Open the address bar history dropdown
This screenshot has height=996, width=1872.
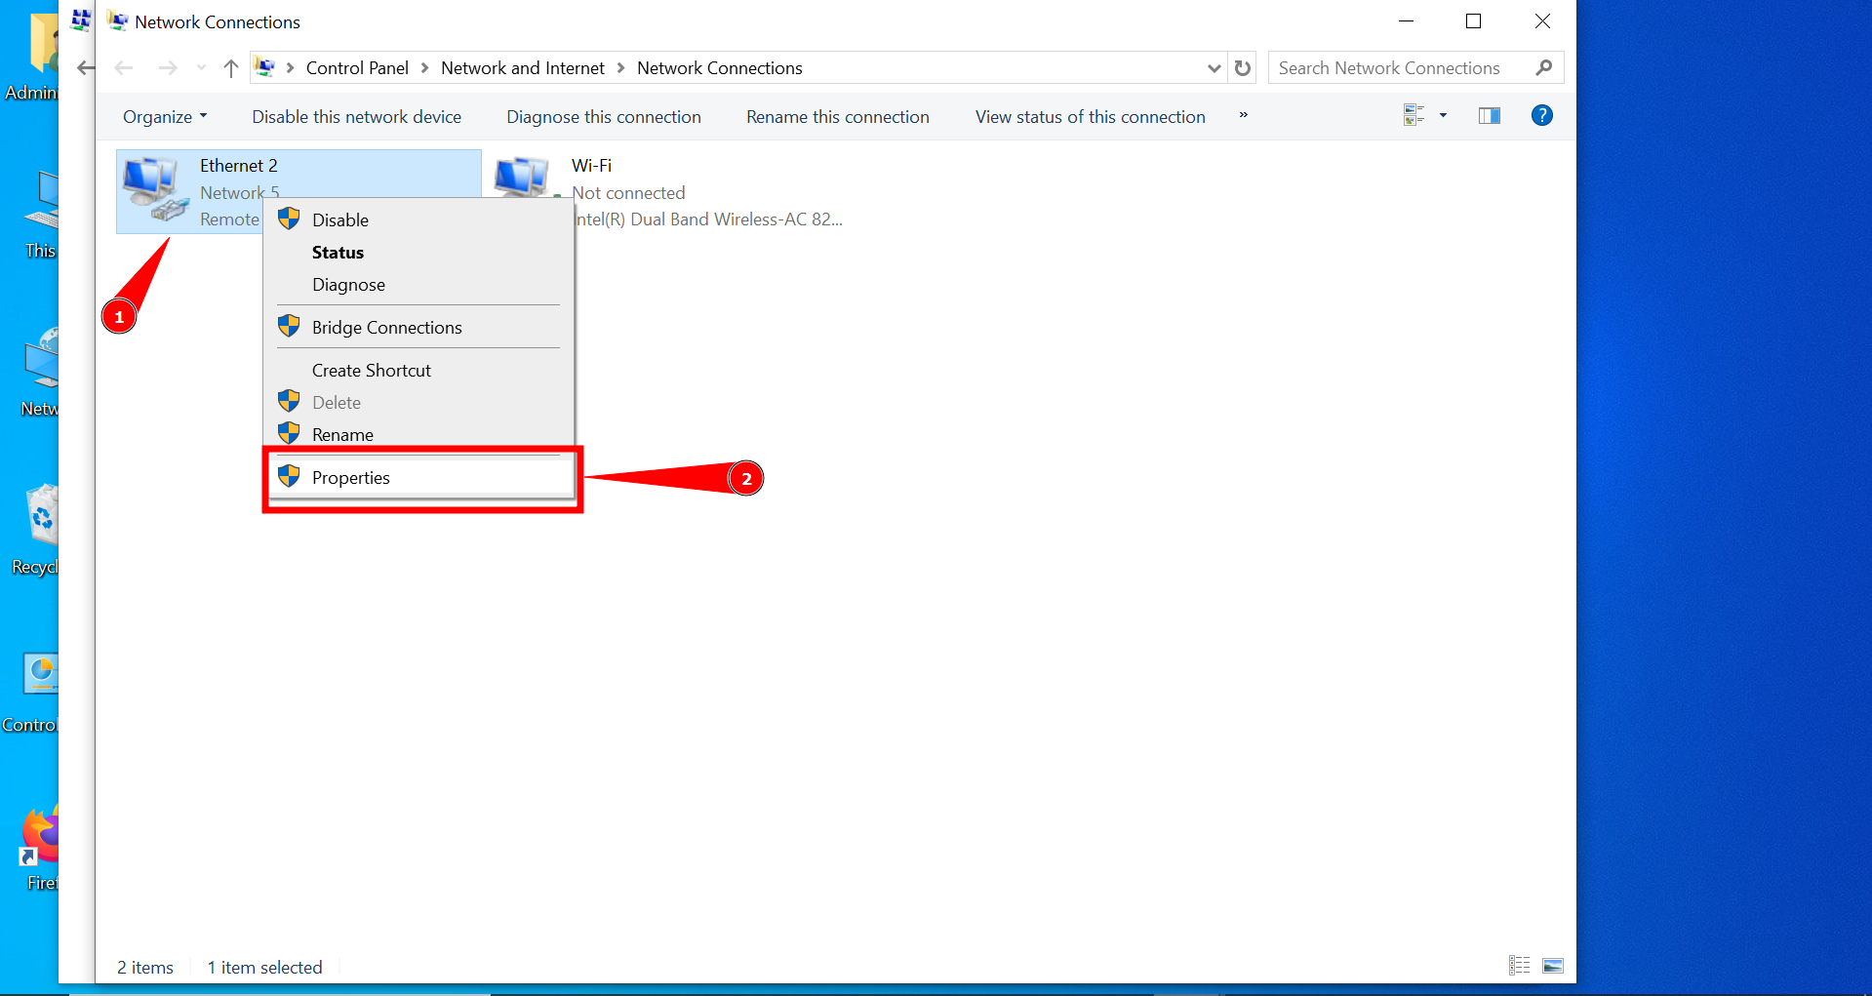click(1214, 68)
